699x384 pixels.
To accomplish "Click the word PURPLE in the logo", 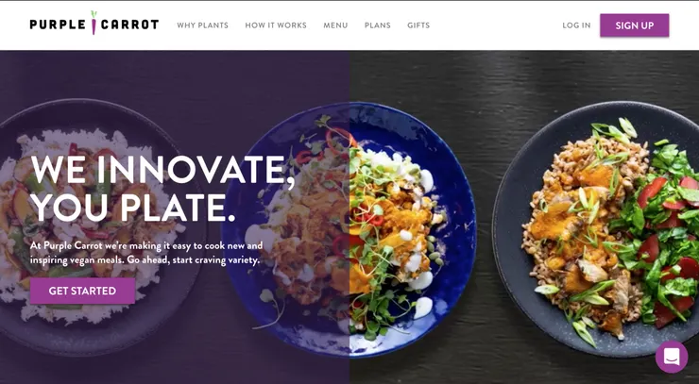I will pos(58,25).
